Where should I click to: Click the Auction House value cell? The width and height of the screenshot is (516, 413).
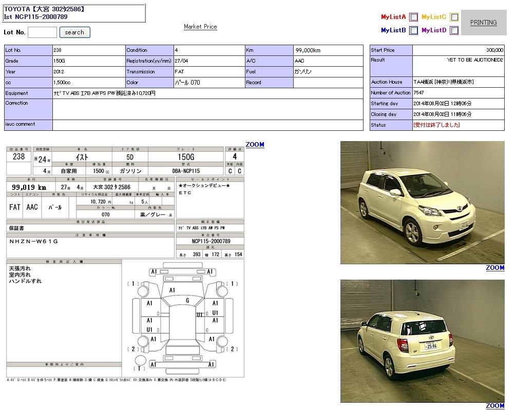point(443,82)
